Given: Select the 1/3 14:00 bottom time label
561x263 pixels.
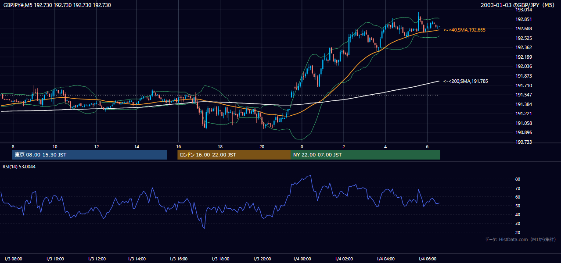Looking at the screenshot, I should pos(137,259).
